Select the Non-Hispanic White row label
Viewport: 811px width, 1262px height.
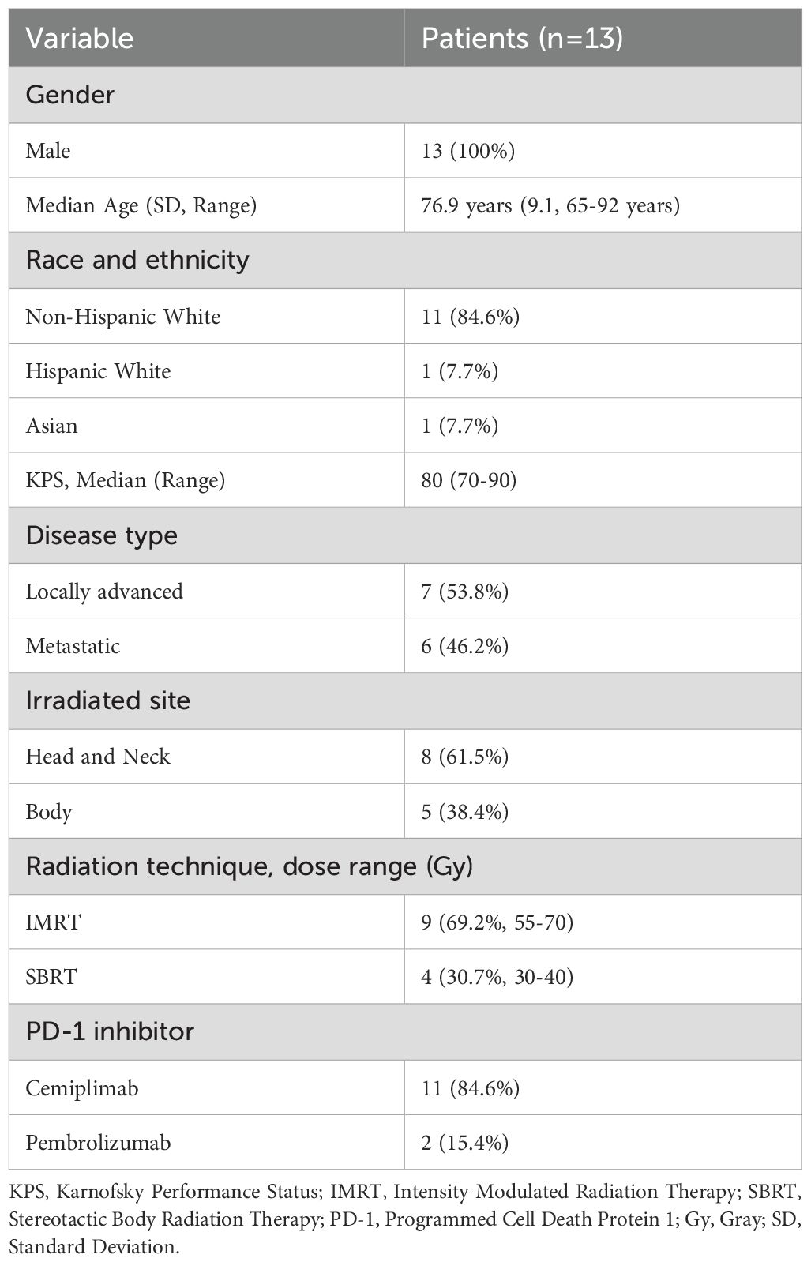coord(122,316)
